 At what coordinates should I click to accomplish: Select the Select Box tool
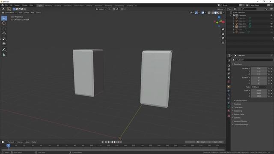coord(4,18)
